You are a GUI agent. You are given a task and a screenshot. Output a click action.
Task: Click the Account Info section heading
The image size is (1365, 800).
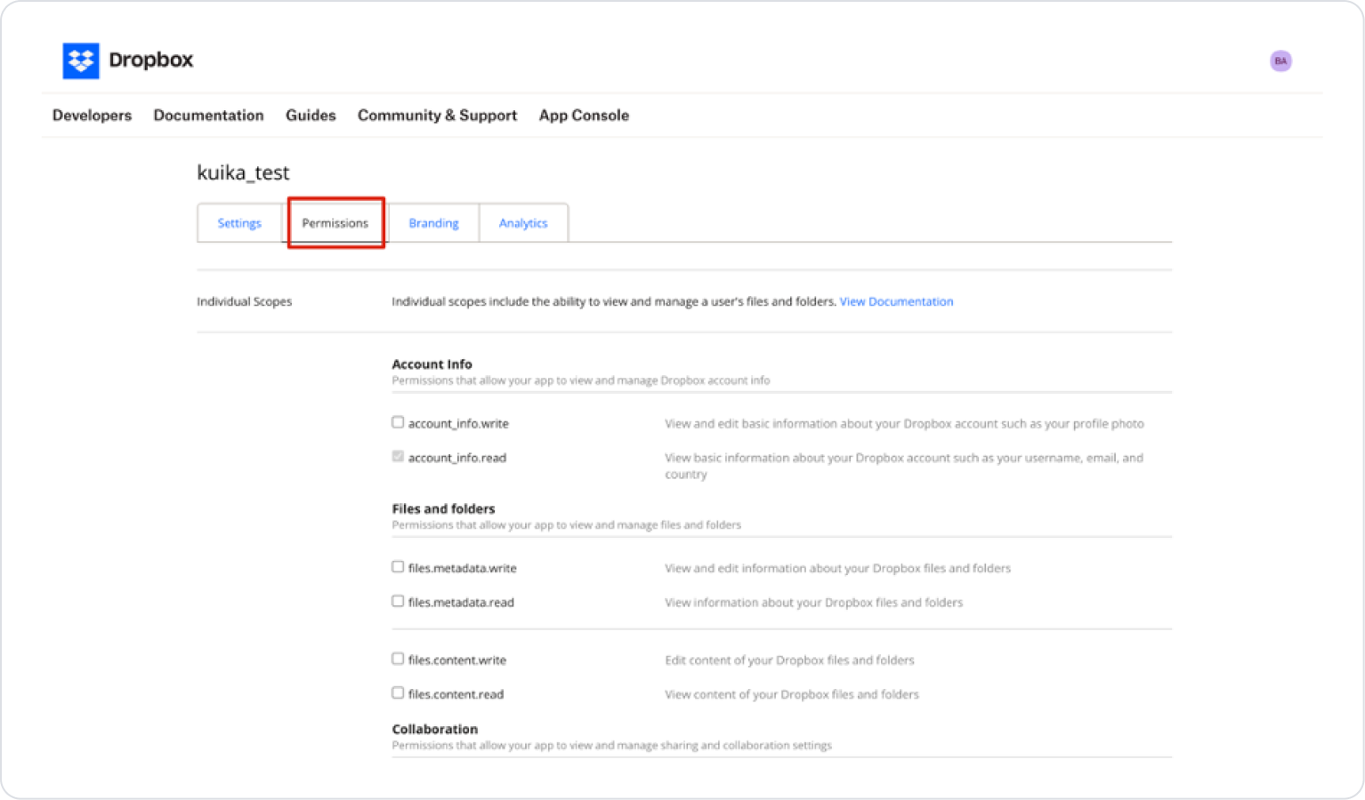coord(432,364)
